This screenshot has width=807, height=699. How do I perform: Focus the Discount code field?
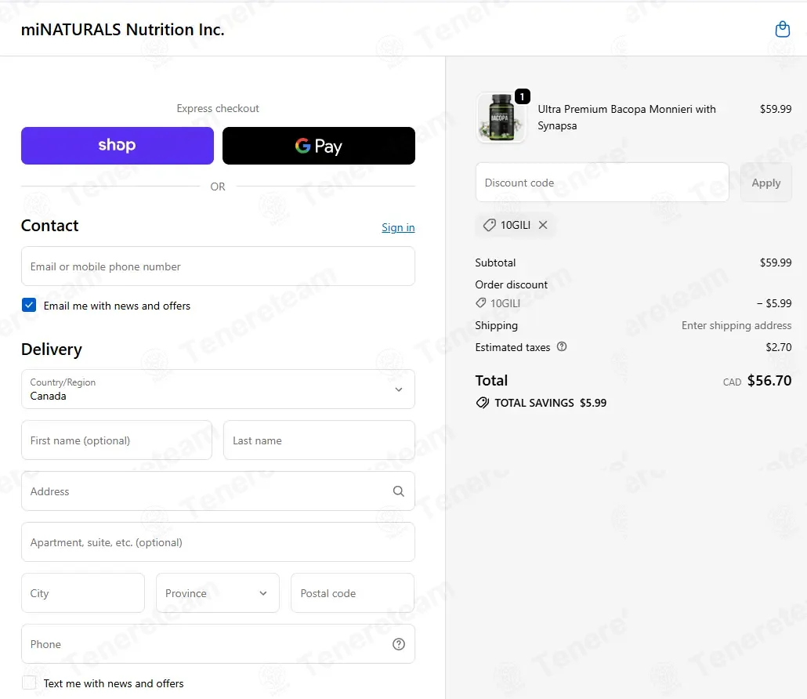tap(603, 183)
